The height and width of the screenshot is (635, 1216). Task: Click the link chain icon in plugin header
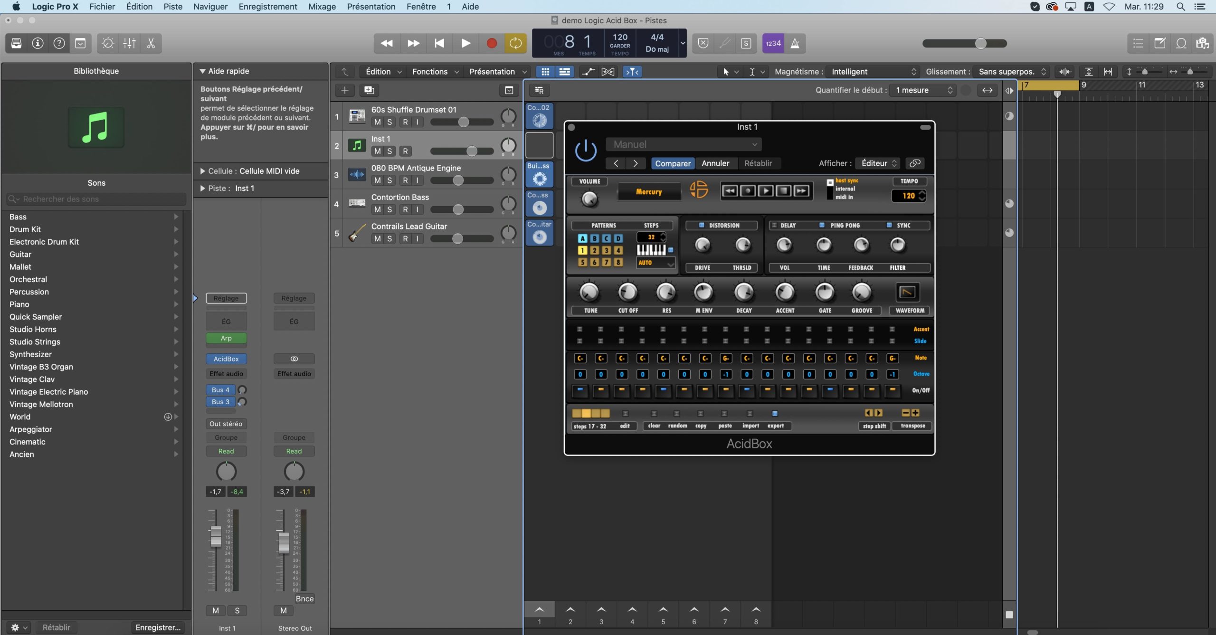(915, 163)
